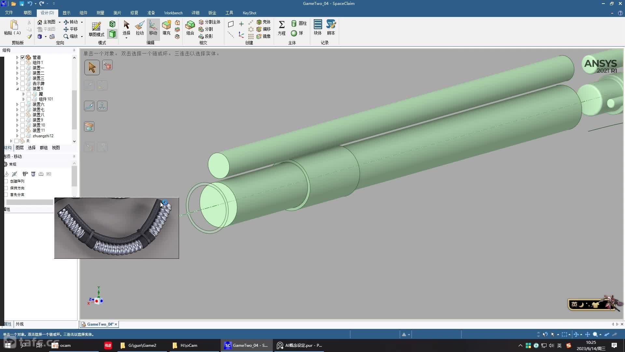Toggle the 组件101 visibility checkbox
625x352 pixels.
(x=29, y=99)
